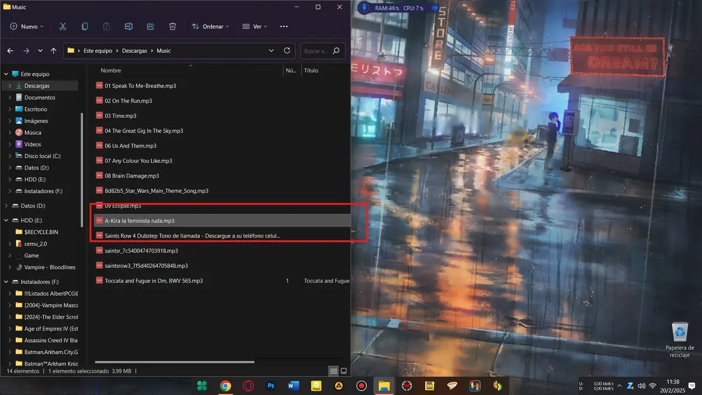Click Descargas in the address breadcrumb
This screenshot has width=702, height=395.
coord(134,50)
